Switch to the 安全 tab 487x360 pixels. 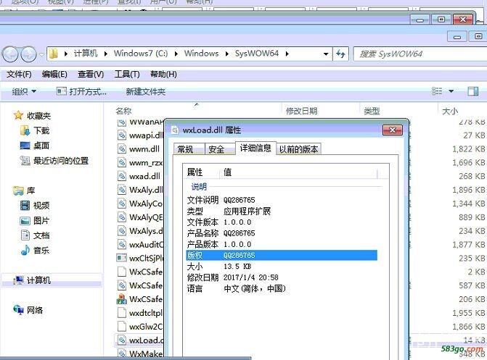pyautogui.click(x=220, y=149)
